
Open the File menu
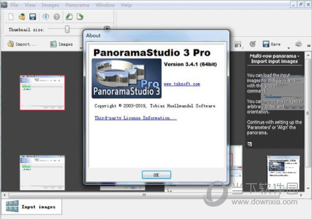(14, 5)
